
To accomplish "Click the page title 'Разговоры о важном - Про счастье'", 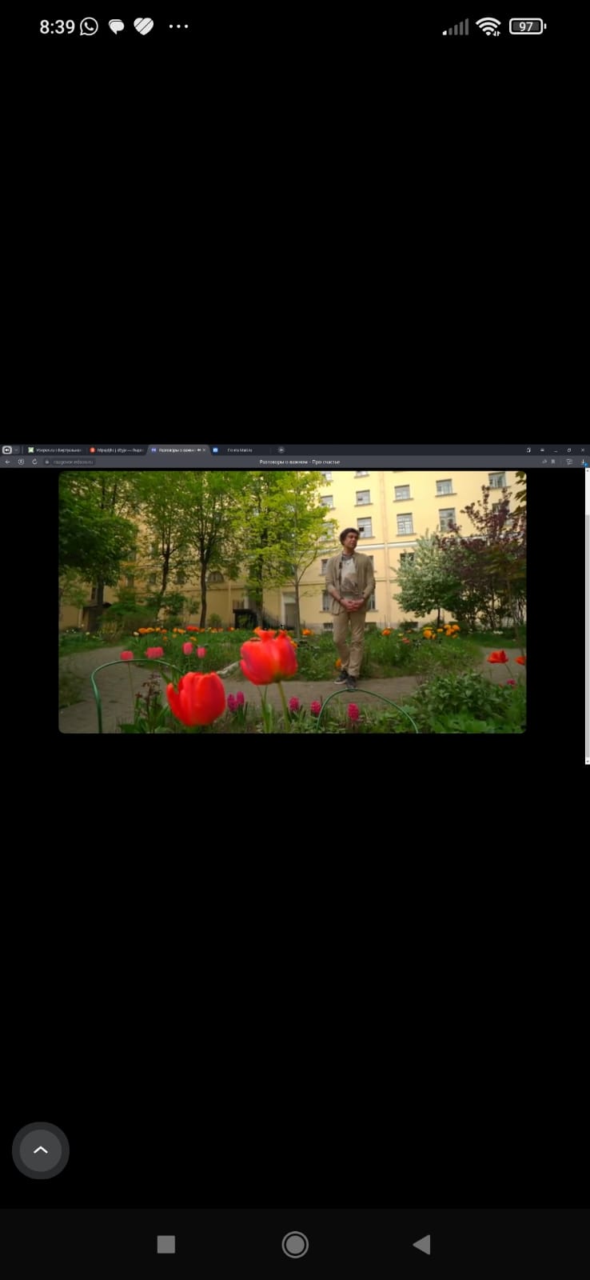I will tap(300, 462).
